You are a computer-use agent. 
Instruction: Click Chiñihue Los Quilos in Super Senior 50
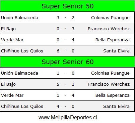pos(22,51)
